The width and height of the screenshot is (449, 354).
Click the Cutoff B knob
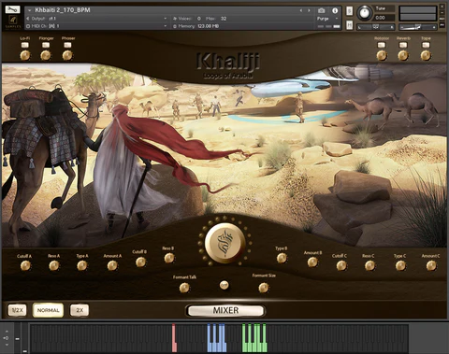140,262
